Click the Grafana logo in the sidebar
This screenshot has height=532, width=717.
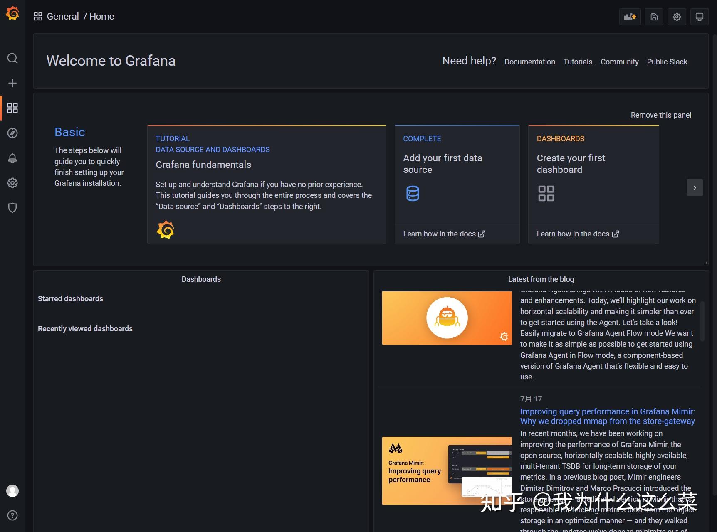[12, 13]
